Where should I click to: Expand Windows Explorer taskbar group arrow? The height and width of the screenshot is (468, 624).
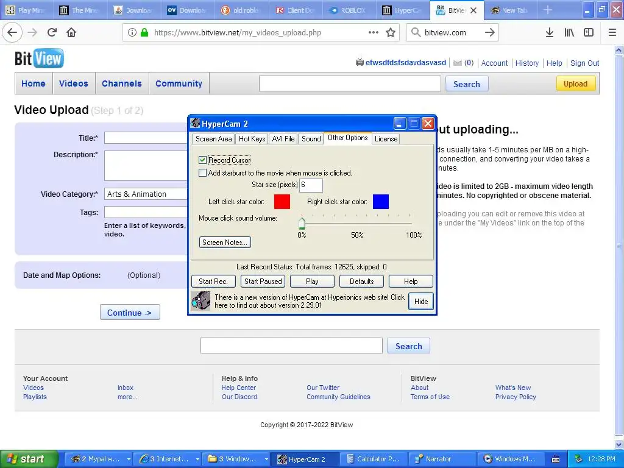click(266, 459)
